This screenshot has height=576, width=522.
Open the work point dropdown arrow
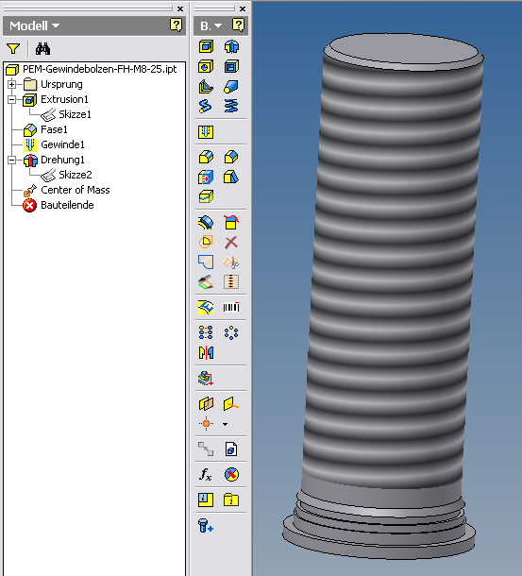click(226, 424)
